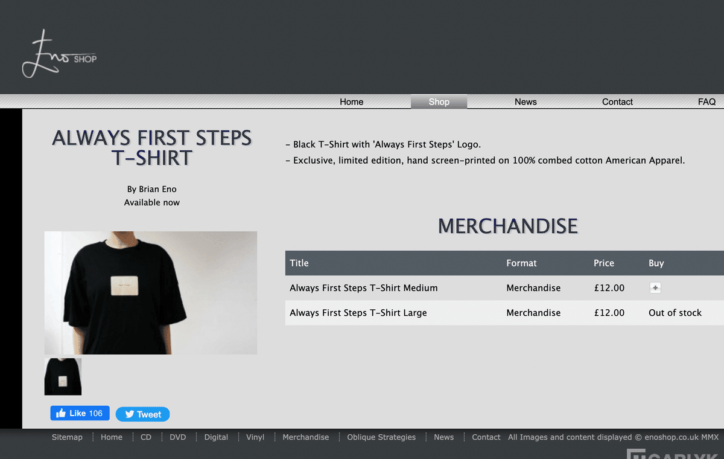Open the Merchandise footer link
The height and width of the screenshot is (459, 724).
pos(306,437)
